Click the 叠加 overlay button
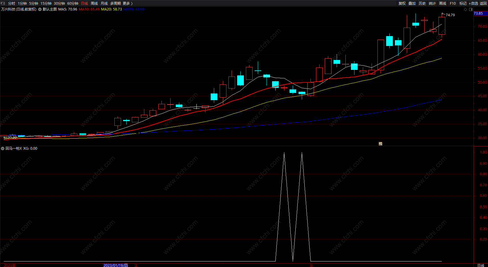The width and height of the screenshot is (488, 267). (412, 3)
